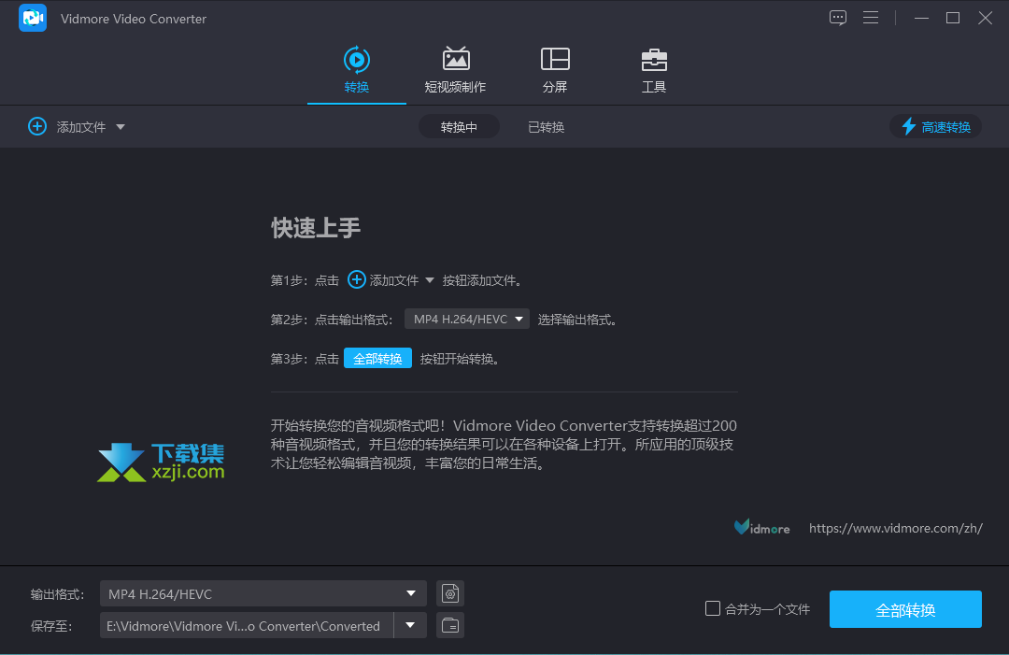Open the output folder icon
Screen dimensions: 1009x655
[450, 625]
